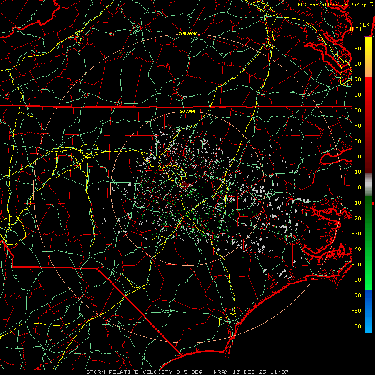Click the 100 NMI range ring label

pyautogui.click(x=187, y=34)
